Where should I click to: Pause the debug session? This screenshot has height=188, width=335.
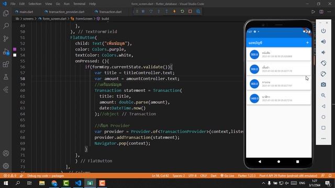(143, 11)
